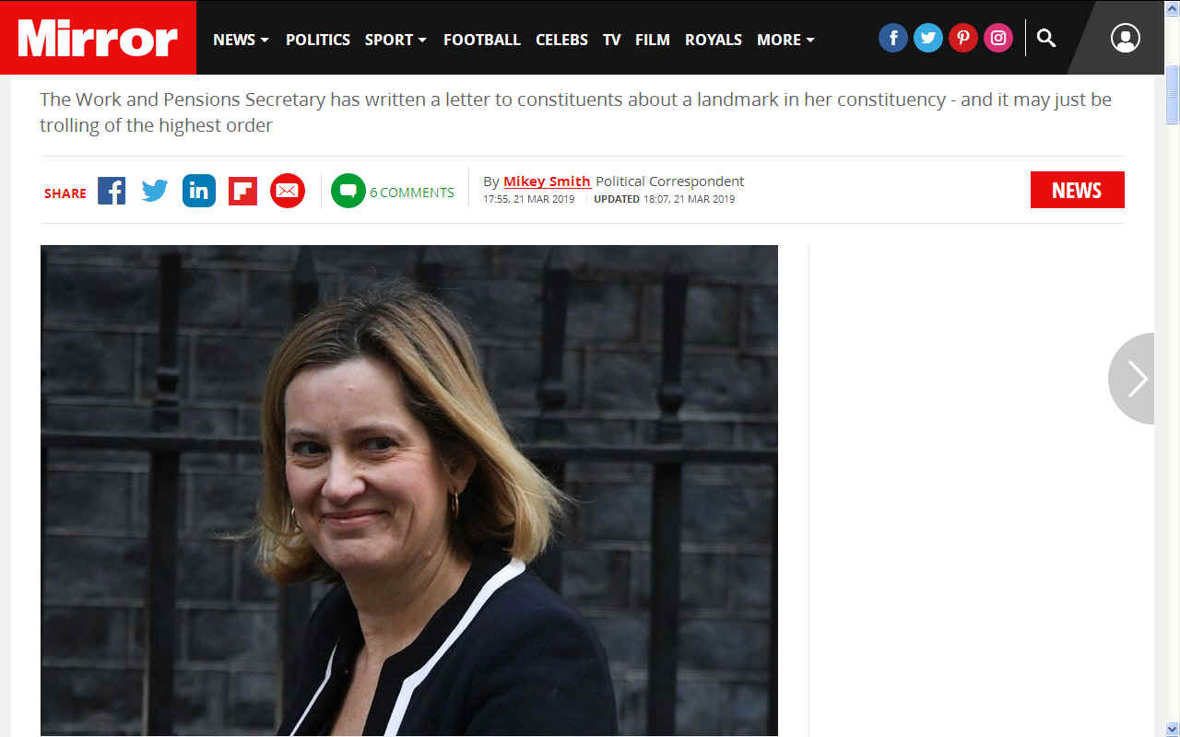
Task: Share article on Facebook
Action: tap(112, 191)
